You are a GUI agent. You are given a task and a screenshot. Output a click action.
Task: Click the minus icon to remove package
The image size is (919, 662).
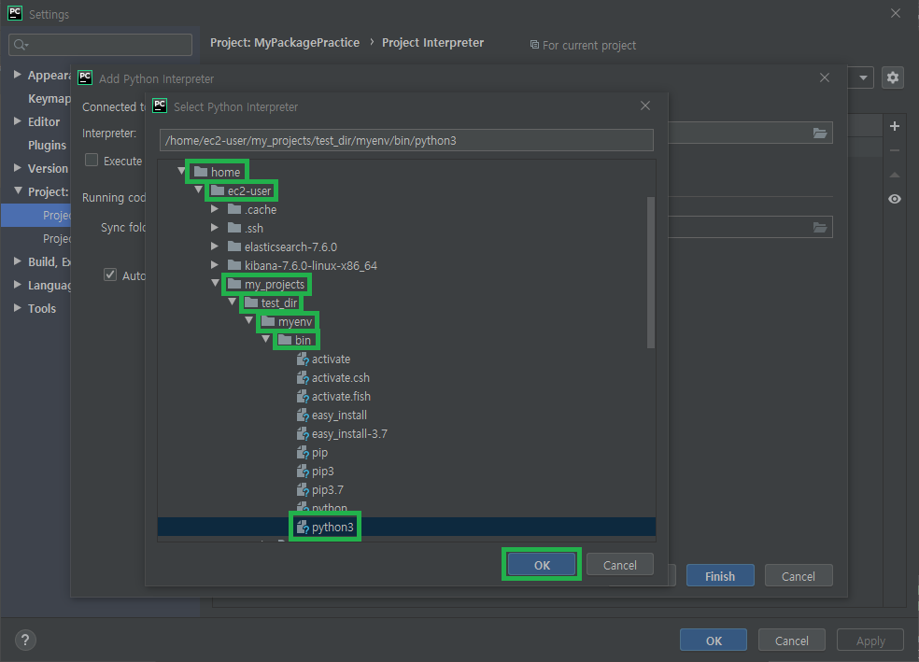[x=895, y=150]
